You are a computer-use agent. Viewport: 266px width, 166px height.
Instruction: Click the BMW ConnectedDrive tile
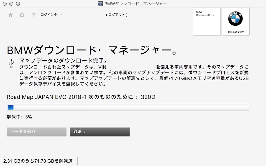[x=207, y=21]
